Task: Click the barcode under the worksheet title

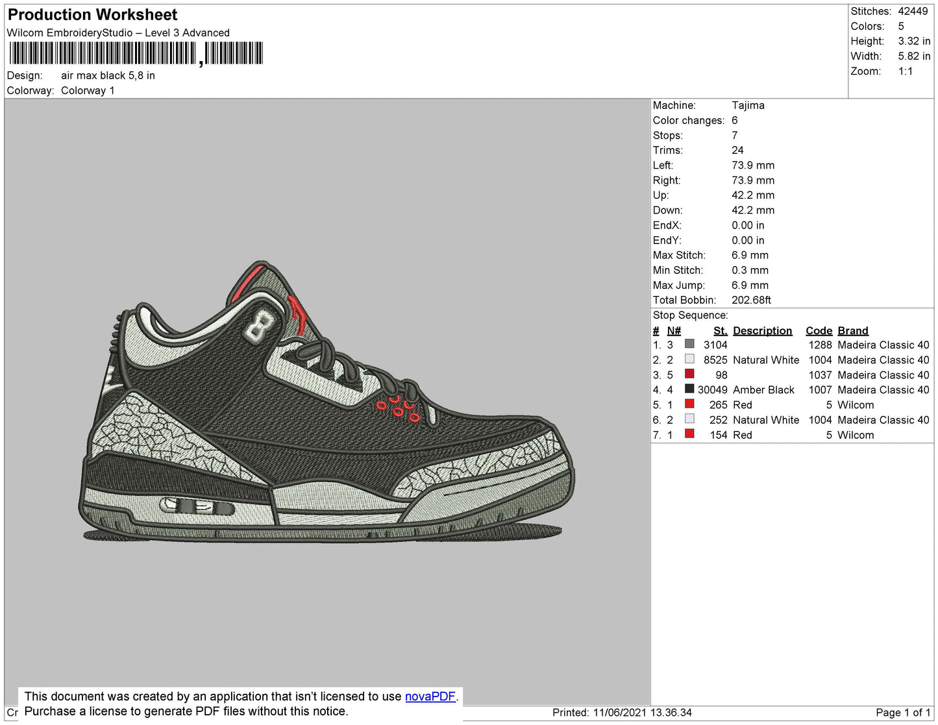Action: tap(136, 53)
